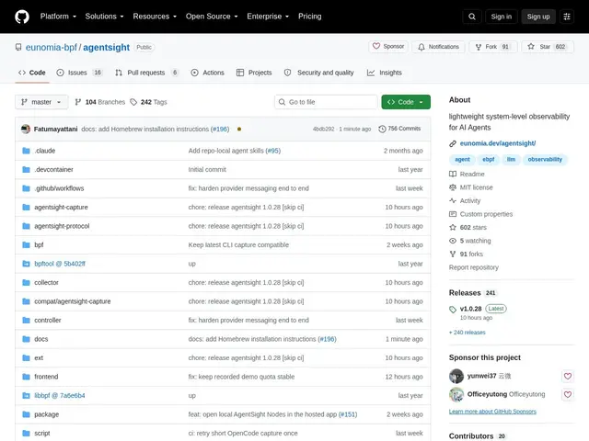The height and width of the screenshot is (441, 589).
Task: Click the Sign in button
Action: point(501,17)
